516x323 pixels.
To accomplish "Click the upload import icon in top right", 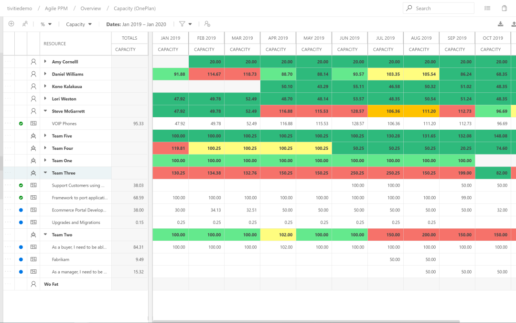I will (x=513, y=23).
